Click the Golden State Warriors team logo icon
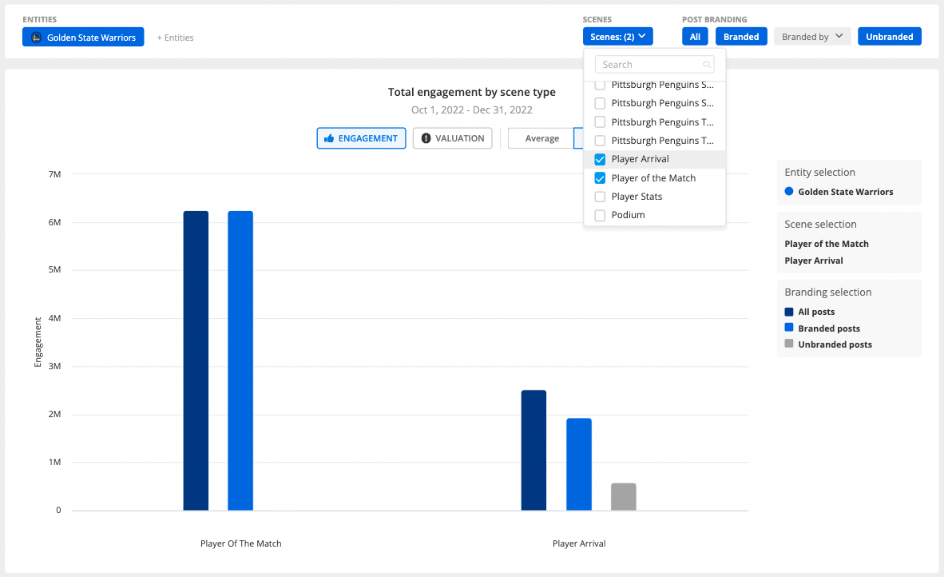 pos(34,37)
